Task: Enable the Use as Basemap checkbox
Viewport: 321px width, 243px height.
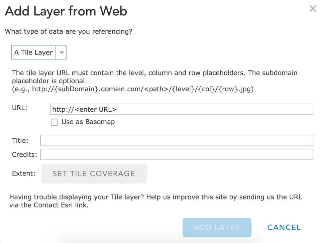Action: [55, 122]
